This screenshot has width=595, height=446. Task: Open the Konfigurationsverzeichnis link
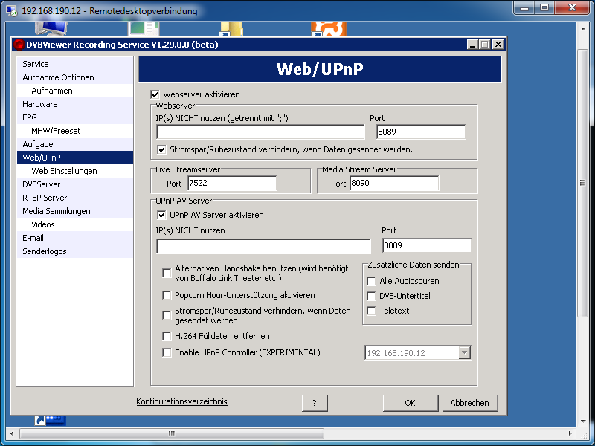tap(181, 401)
